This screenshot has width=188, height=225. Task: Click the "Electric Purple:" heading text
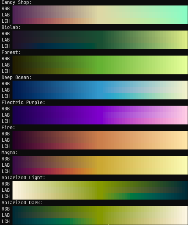click(23, 103)
